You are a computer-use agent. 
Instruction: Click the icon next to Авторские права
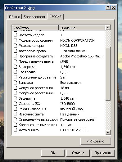pos(15,51)
